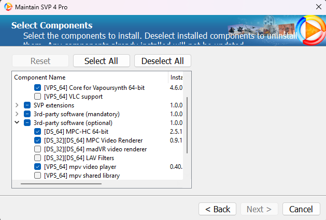The image size is (326, 220).
Task: Uncheck MPC Video Renderer checkbox
Action: point(38,140)
